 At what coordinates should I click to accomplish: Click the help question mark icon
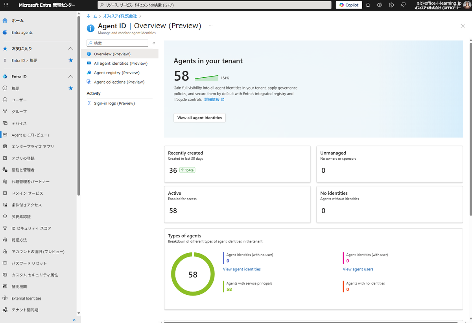point(391,5)
